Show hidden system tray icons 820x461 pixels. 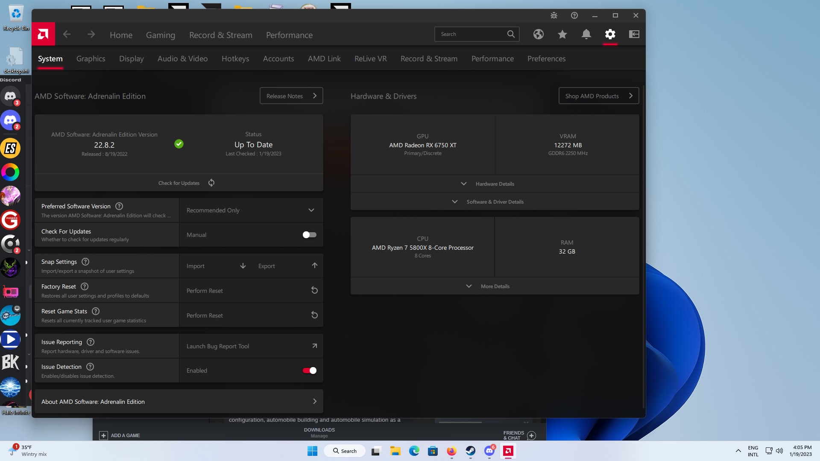tap(738, 451)
